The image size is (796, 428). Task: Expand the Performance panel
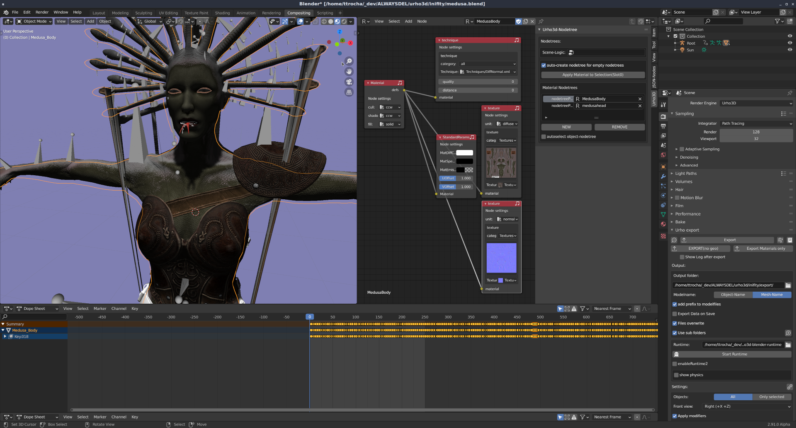[x=688, y=214]
